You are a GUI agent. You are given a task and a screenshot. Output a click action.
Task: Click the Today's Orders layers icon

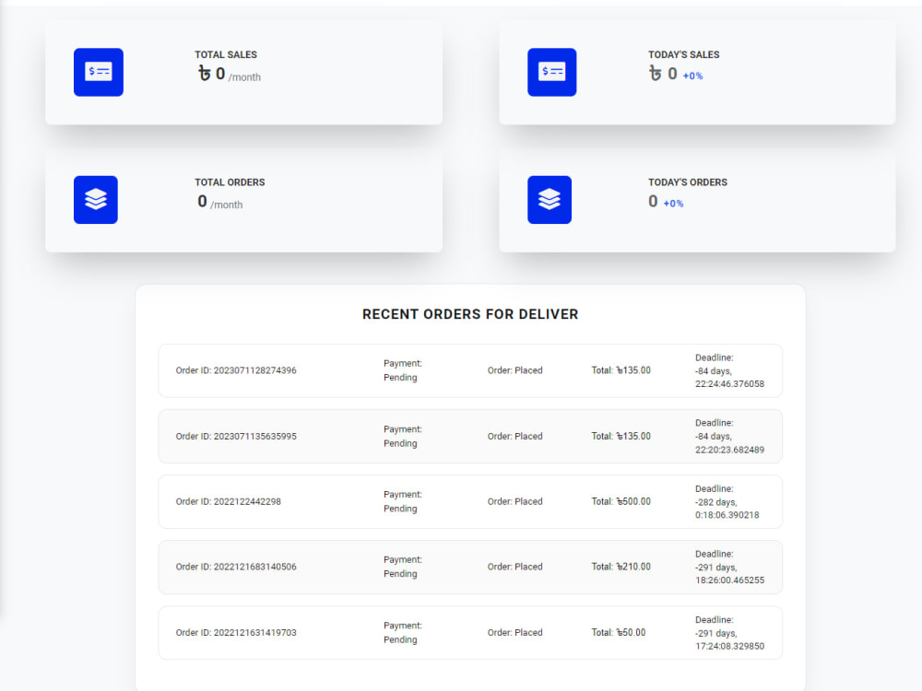[550, 200]
